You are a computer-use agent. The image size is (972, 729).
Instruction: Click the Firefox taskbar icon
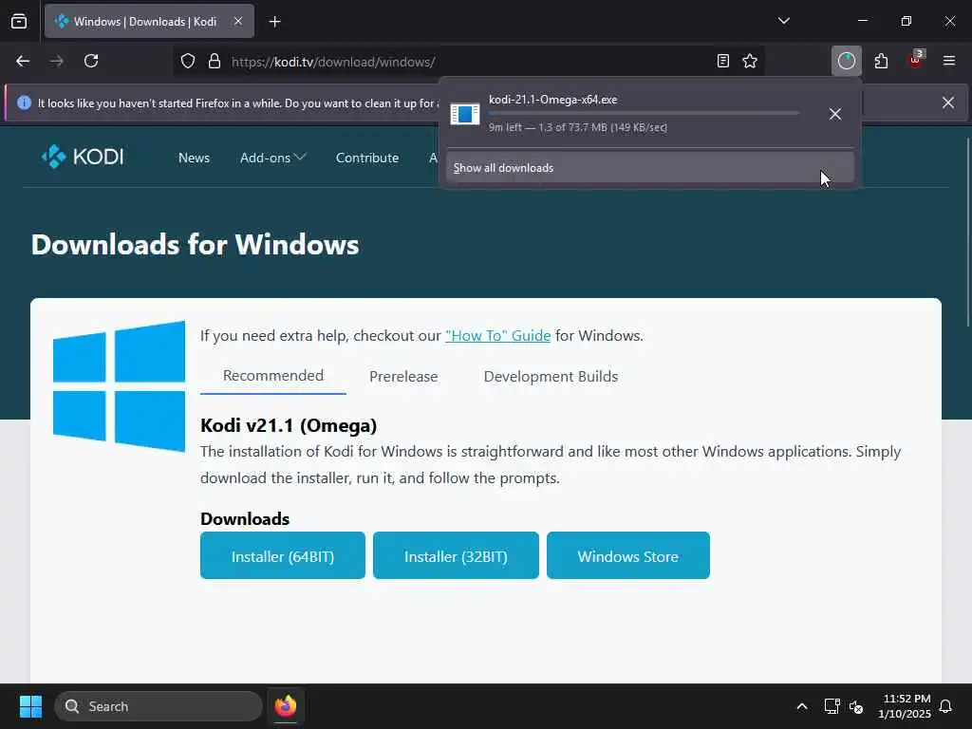(286, 706)
